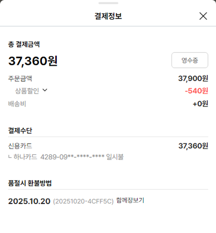
Task: Click the 배송비 shipping fee label
Action: (x=17, y=104)
